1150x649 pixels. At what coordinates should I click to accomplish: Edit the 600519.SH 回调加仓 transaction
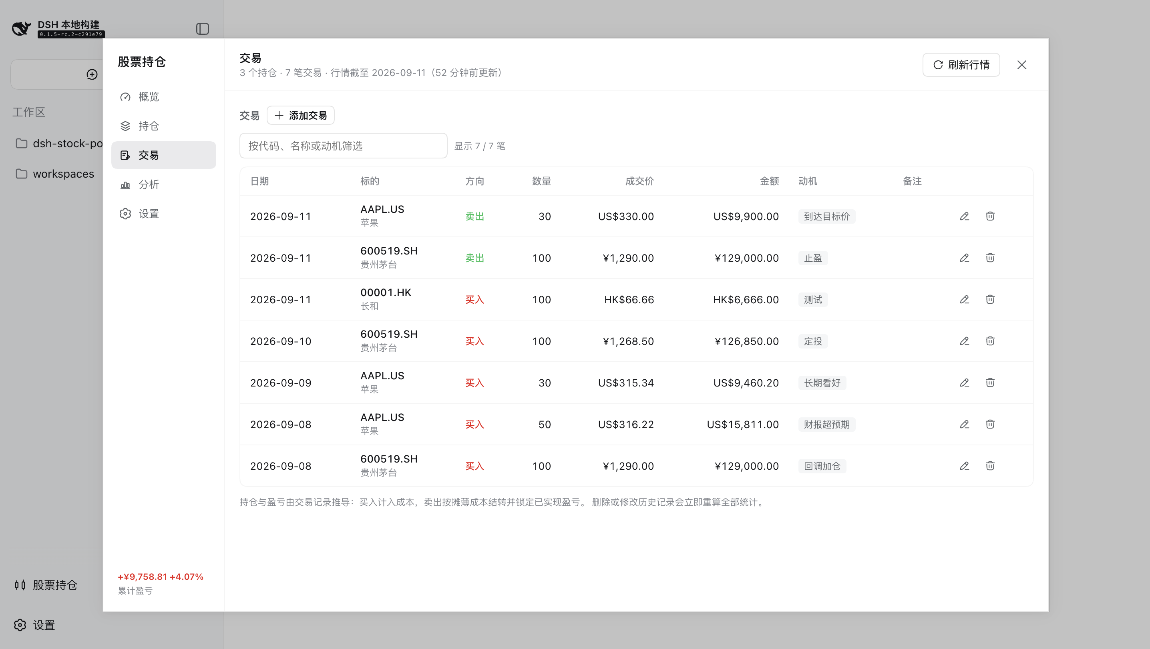click(964, 466)
